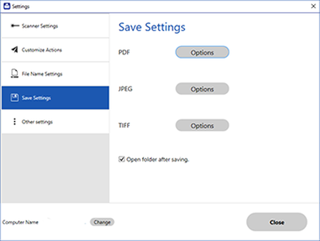Select the Save Settings label in the sidebar
Image resolution: width=320 pixels, height=241 pixels.
tap(36, 98)
